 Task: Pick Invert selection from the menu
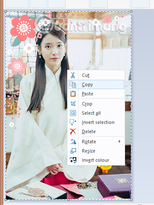pos(96,122)
